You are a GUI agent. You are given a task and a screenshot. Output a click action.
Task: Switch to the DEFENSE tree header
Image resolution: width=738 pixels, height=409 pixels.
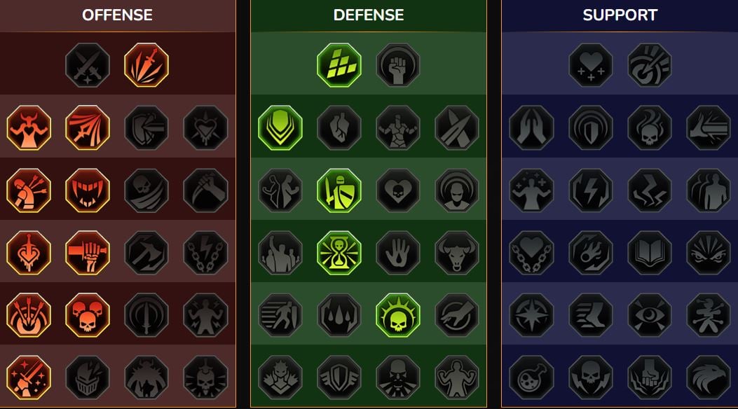(369, 15)
